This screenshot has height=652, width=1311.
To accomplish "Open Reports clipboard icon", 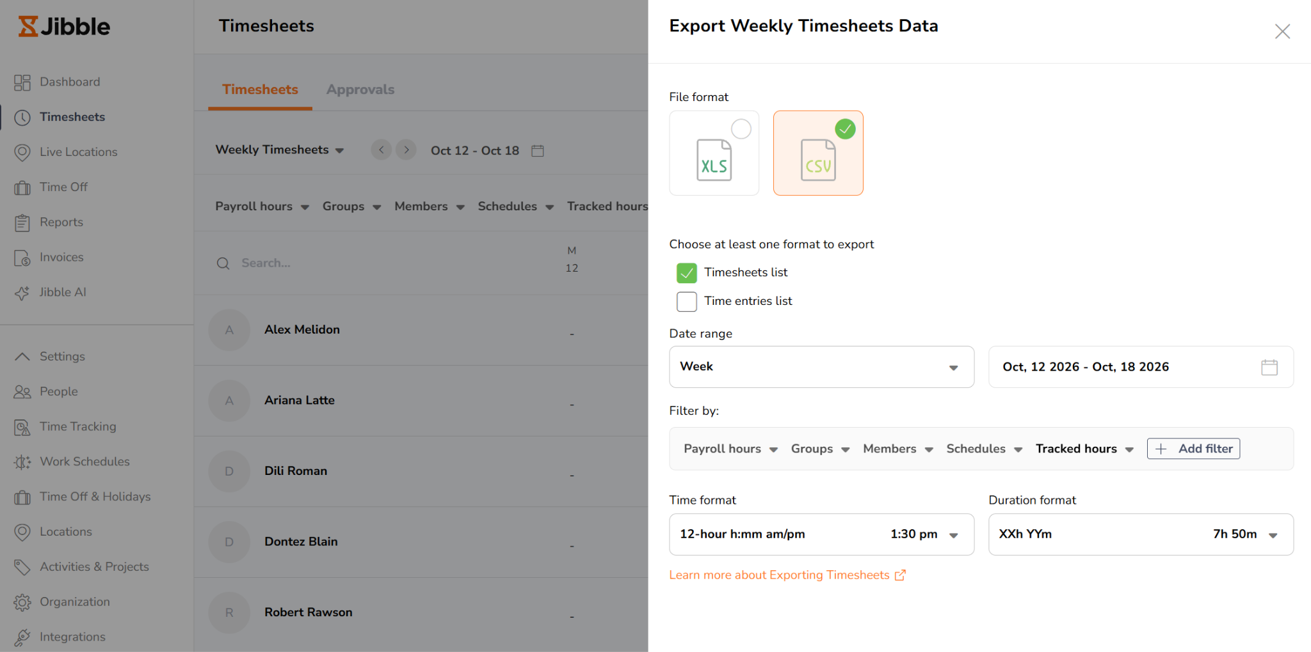I will pos(22,222).
